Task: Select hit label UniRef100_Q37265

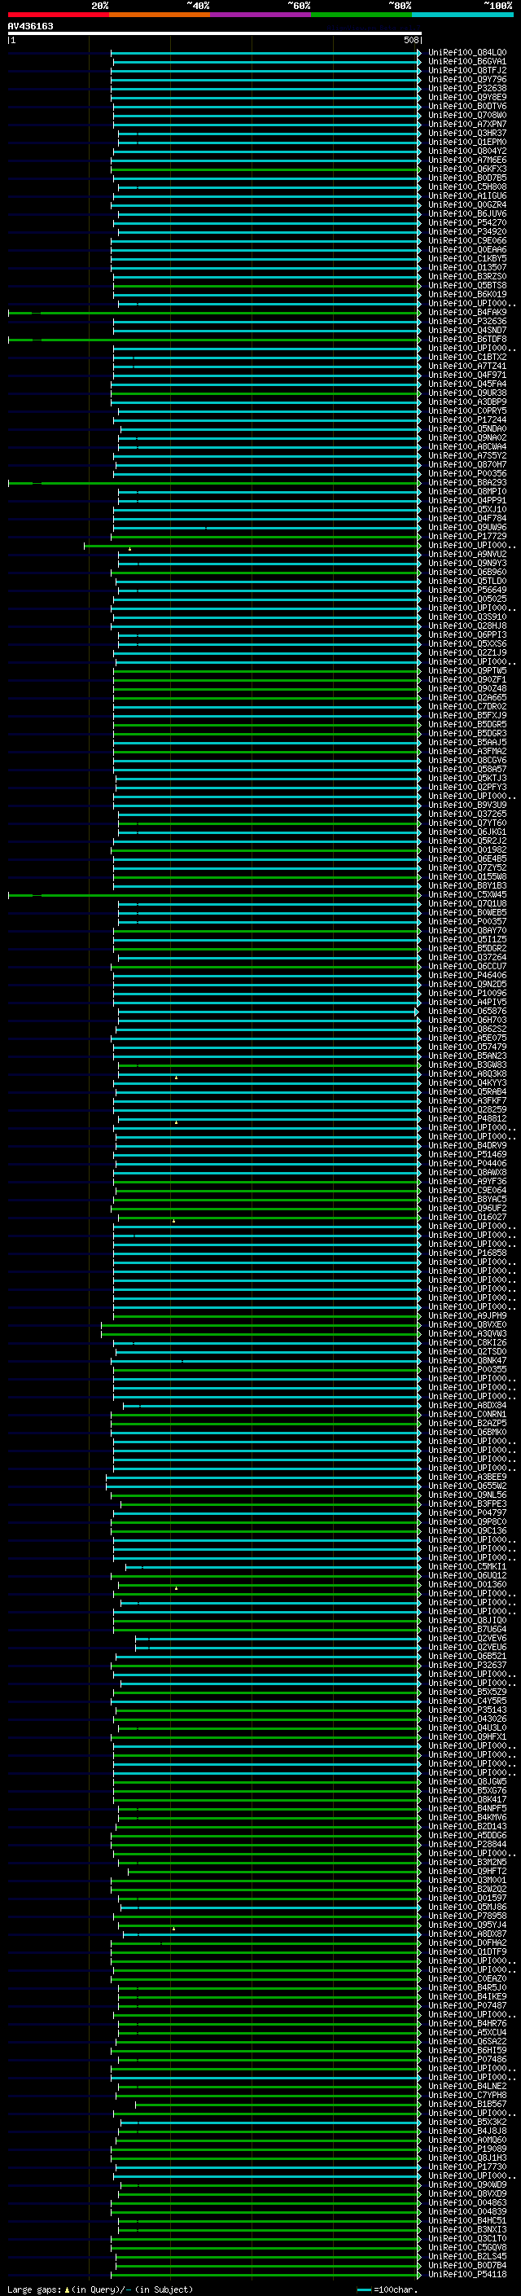Action: [x=466, y=814]
